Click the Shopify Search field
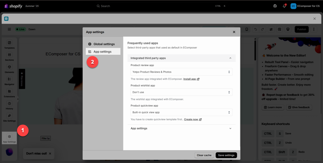 click(161, 6)
